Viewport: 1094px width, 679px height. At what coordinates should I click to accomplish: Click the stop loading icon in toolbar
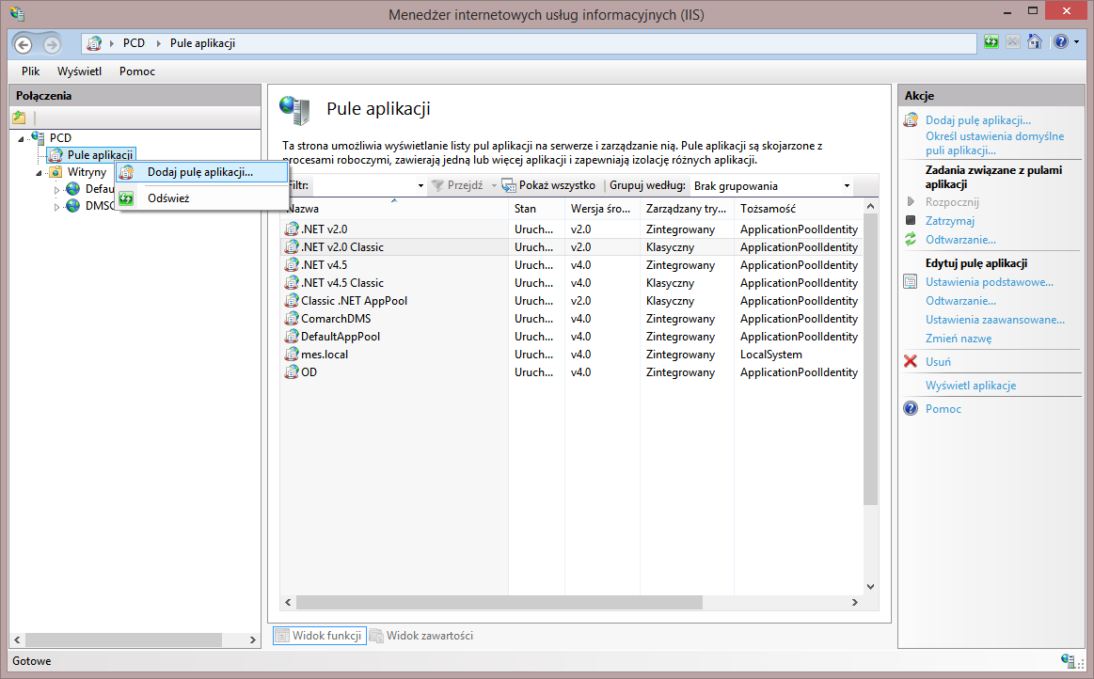click(x=1013, y=42)
